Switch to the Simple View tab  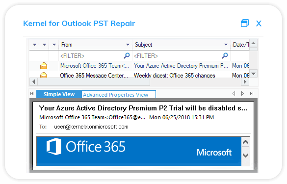click(59, 94)
